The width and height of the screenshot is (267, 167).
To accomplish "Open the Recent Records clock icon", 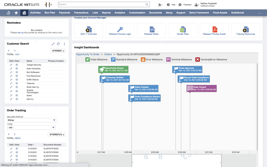I will (x=8, y=13).
